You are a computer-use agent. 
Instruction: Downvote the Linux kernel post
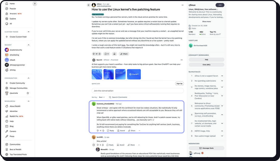point(99,54)
